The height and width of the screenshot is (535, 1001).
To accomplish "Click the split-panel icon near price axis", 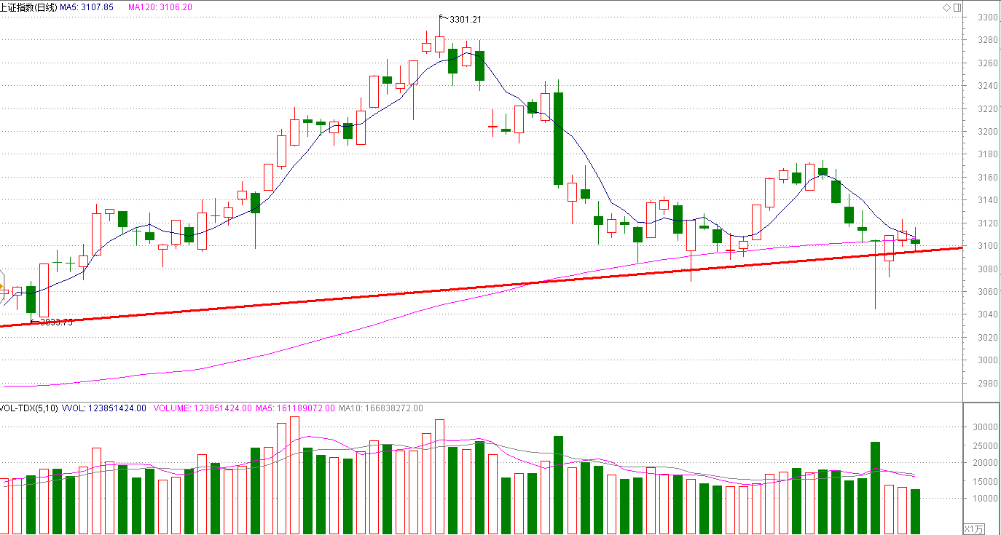I will [957, 7].
